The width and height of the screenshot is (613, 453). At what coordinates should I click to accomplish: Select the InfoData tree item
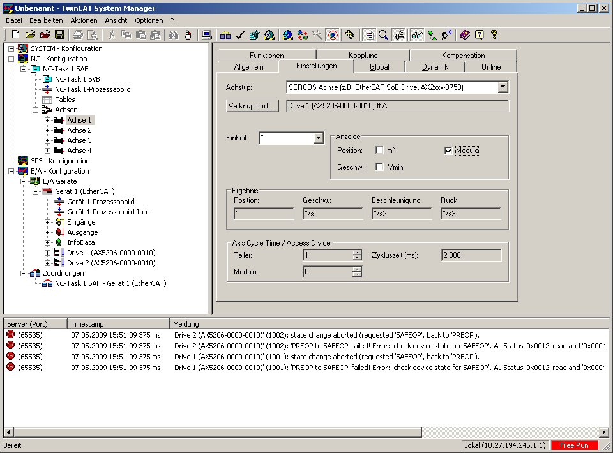click(x=80, y=242)
